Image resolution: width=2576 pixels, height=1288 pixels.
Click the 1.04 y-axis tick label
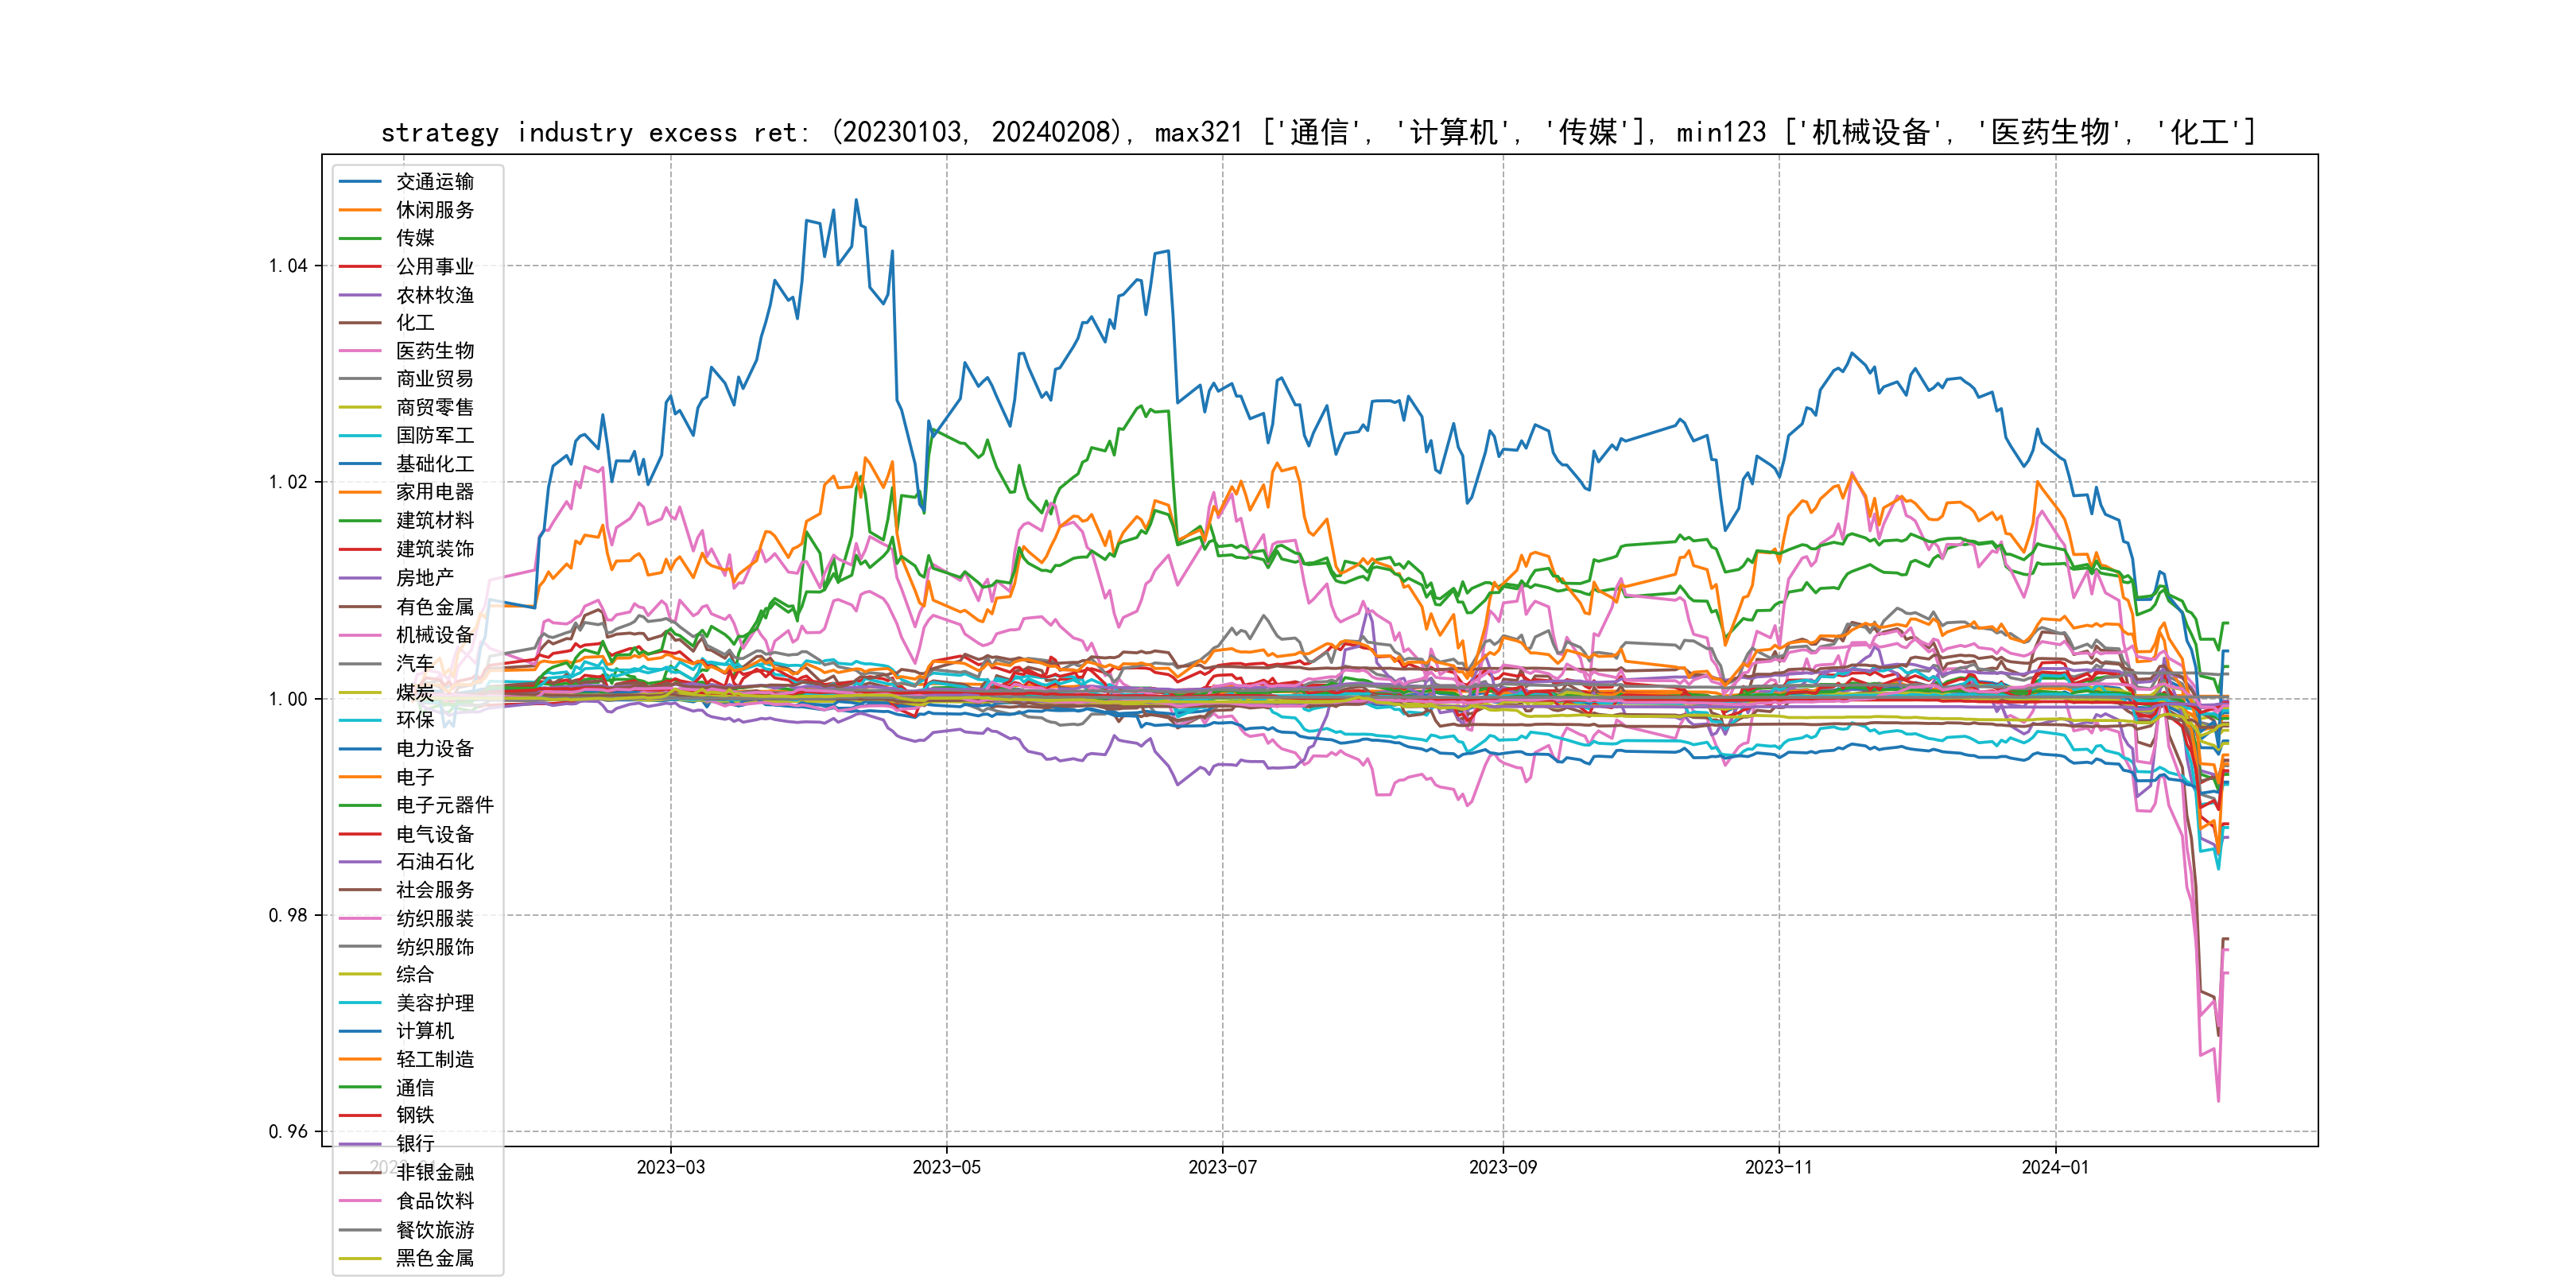point(288,266)
